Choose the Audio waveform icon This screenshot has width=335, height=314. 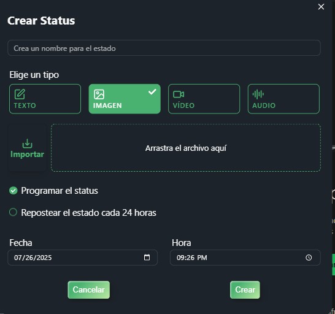pos(258,94)
